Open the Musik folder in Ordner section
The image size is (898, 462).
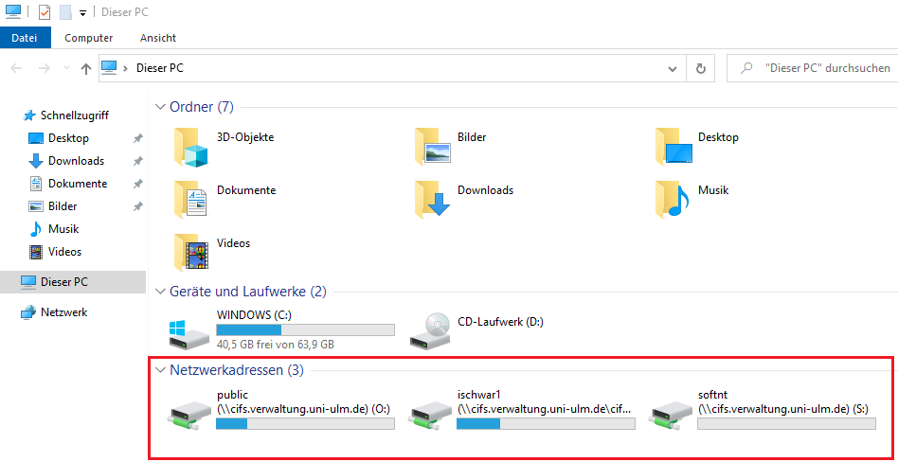[673, 199]
